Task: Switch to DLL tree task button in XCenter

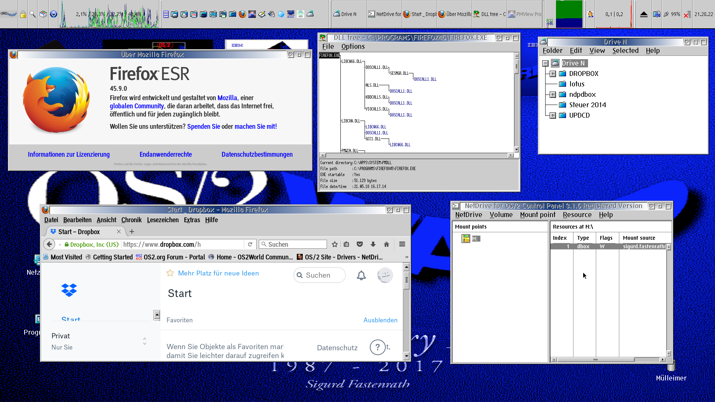Action: [x=489, y=14]
